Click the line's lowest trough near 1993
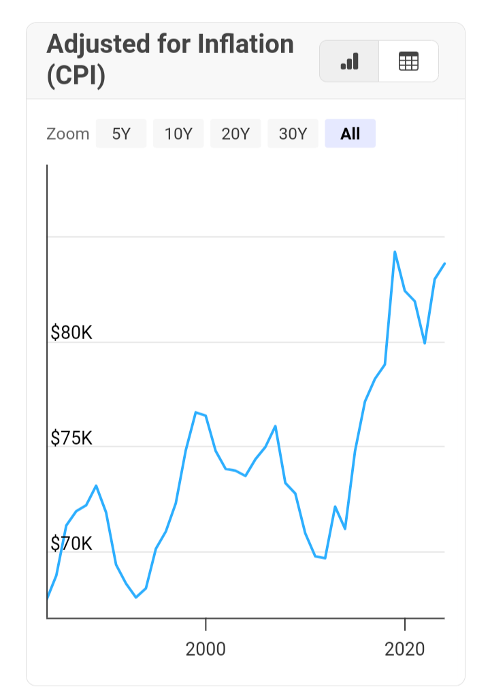Viewport: 490px width, 687px height. pyautogui.click(x=136, y=597)
